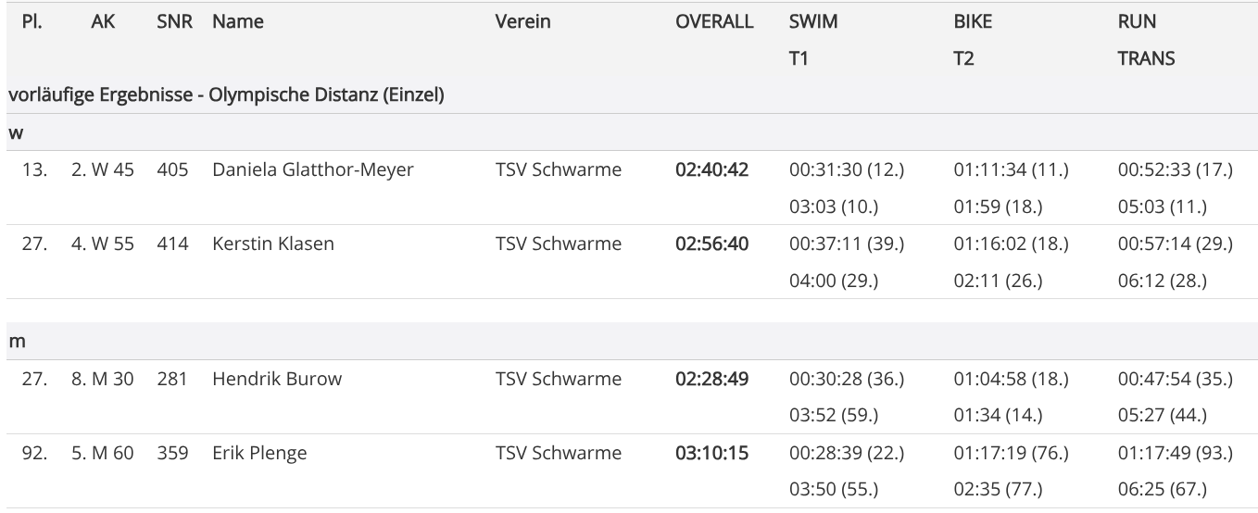Screen dimensions: 1258x513
Task: Select athlete Erik Plenge
Action: 259,453
